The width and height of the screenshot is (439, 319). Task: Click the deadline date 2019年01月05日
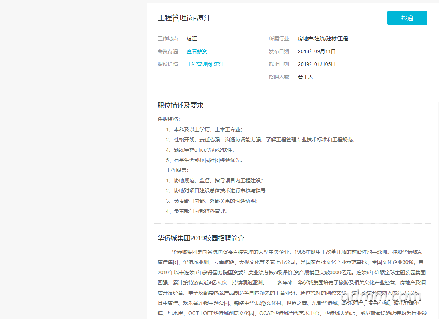(x=316, y=65)
